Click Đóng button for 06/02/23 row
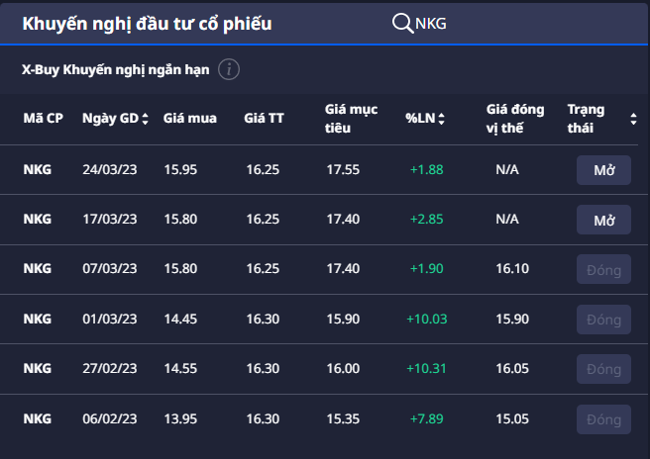The height and width of the screenshot is (459, 650). tap(603, 418)
